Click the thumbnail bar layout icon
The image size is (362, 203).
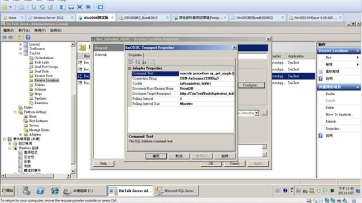point(71,7)
